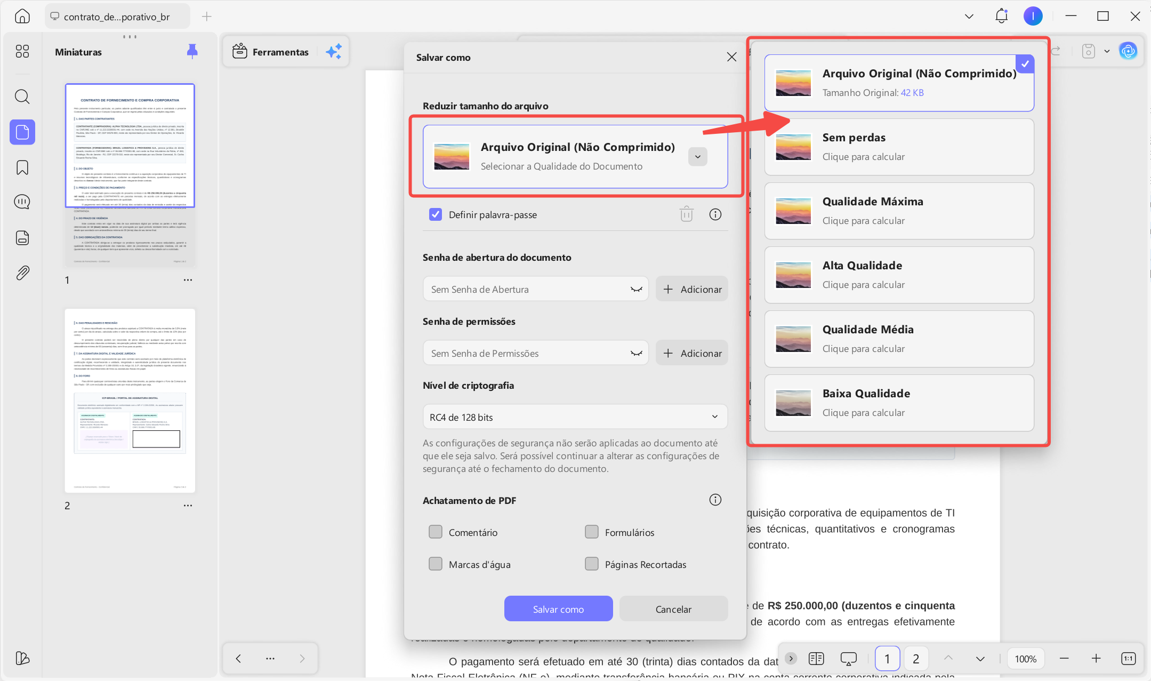This screenshot has width=1151, height=681.
Task: Select Arquivo Original (Não Comprimido) option in list
Action: pyautogui.click(x=899, y=83)
